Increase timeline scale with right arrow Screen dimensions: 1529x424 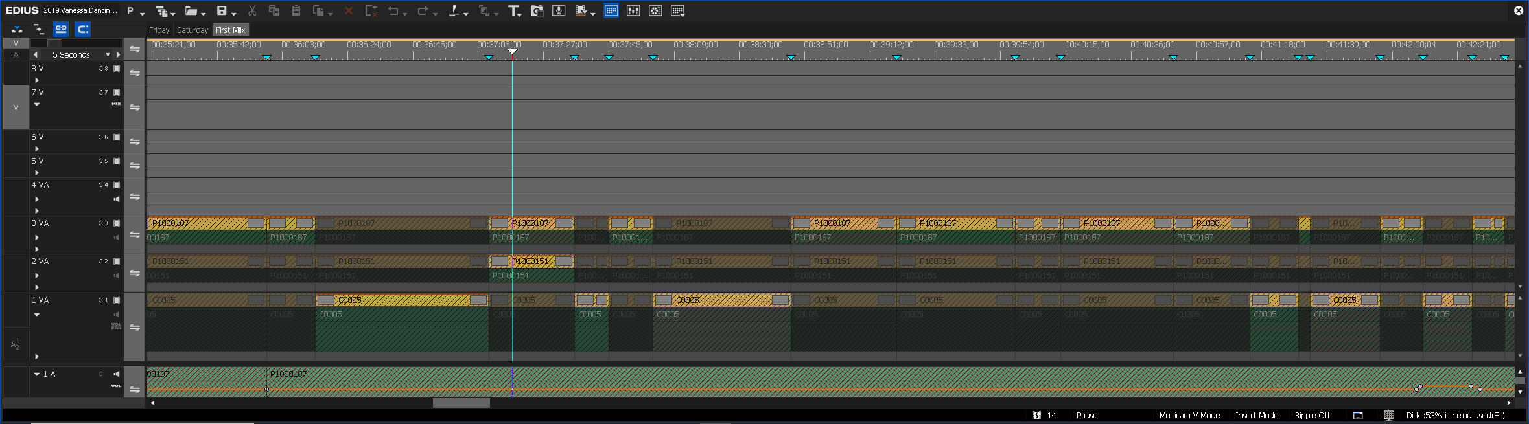point(118,55)
